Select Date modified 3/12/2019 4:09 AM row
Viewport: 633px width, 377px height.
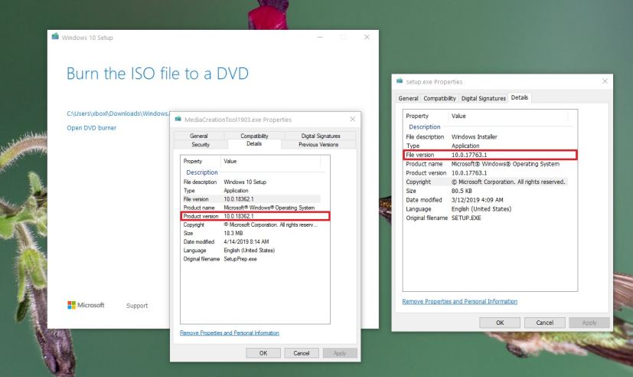486,200
